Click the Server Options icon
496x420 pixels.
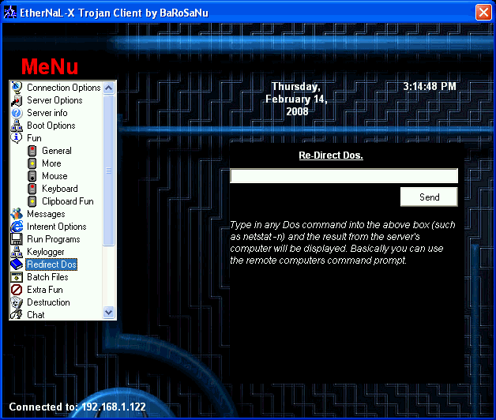tap(17, 100)
